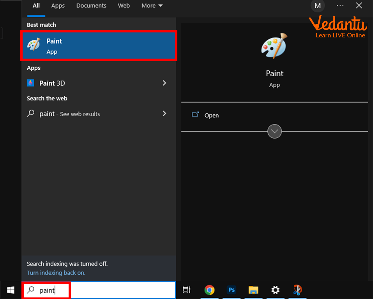Click Open in the Paint preview pane
The width and height of the screenshot is (373, 299).
[211, 115]
